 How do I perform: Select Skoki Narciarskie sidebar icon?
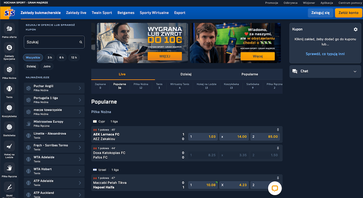click(9, 187)
